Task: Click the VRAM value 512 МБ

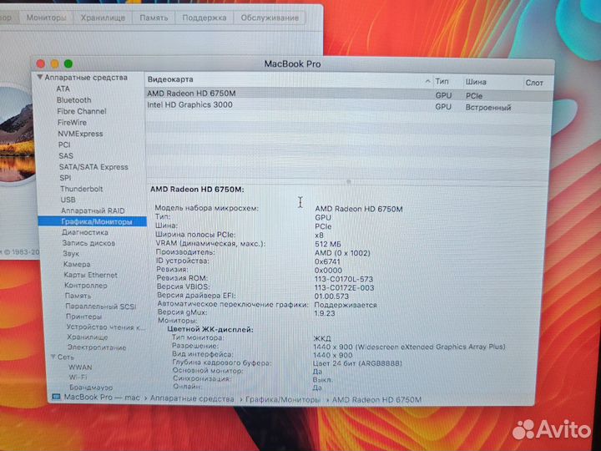Action: pyautogui.click(x=328, y=244)
